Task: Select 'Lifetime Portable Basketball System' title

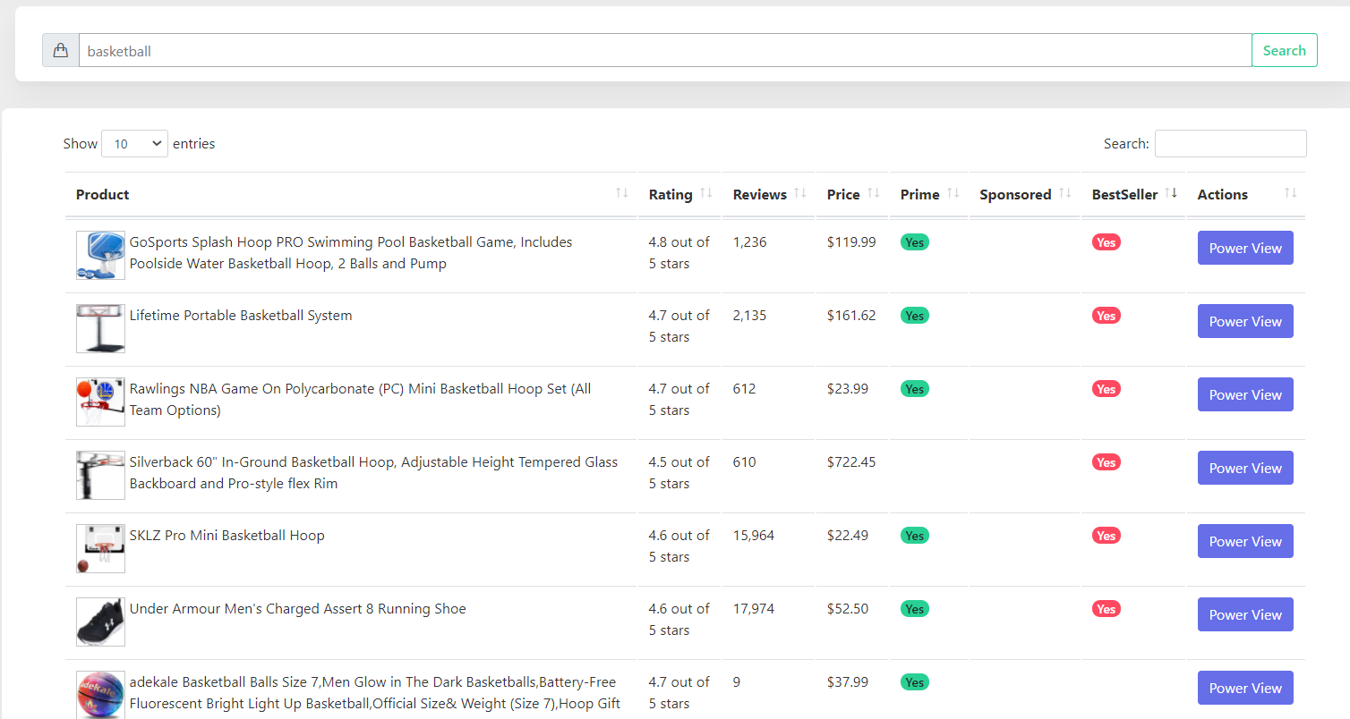Action: 241,316
